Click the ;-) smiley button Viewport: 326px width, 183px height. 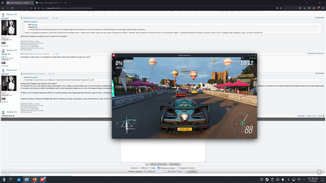click(147, 164)
